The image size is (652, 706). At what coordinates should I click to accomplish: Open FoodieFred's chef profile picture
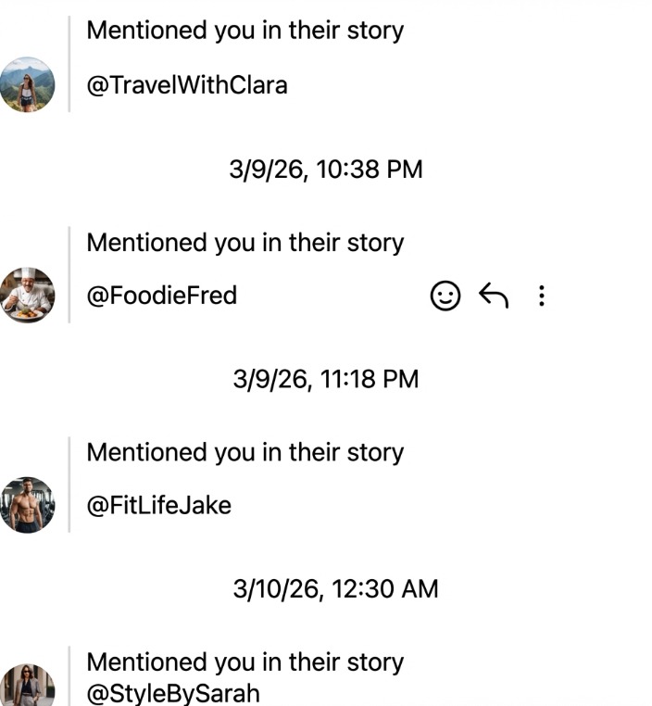tap(27, 296)
